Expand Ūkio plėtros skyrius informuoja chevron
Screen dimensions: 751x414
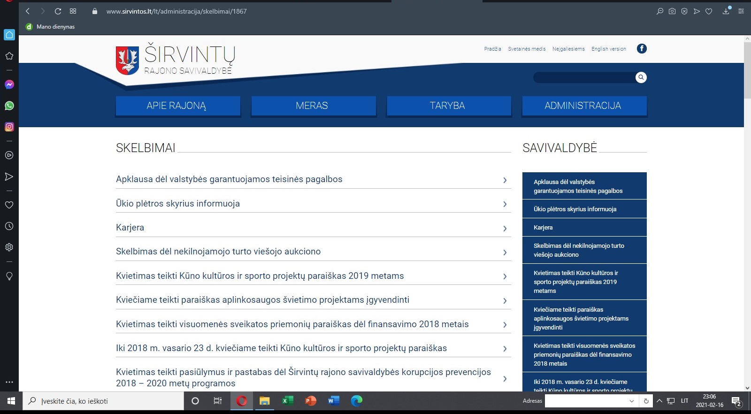505,204
